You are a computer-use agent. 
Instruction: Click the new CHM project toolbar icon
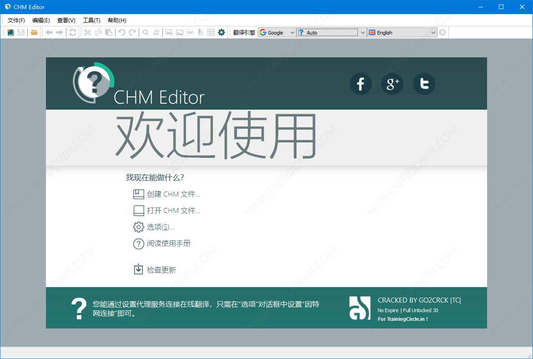point(10,32)
